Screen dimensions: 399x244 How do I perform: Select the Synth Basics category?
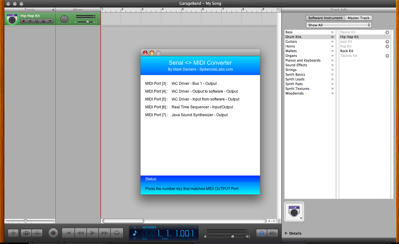pyautogui.click(x=310, y=74)
